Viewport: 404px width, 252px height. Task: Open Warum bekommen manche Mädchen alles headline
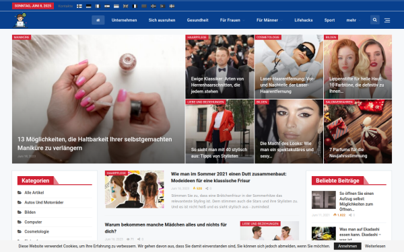click(166, 228)
